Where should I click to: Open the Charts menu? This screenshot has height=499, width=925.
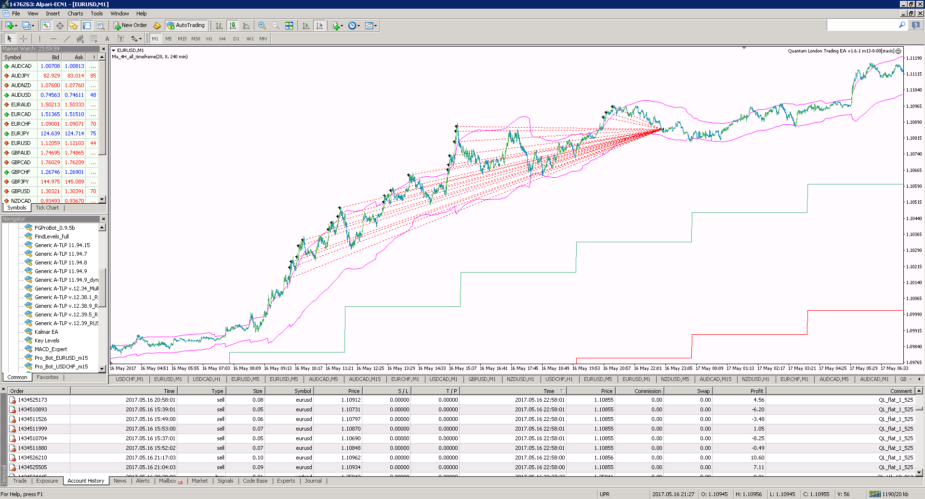[x=75, y=13]
